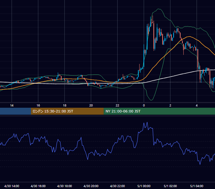Click the 4/30 18:00 time label
215x189 pixels.
[x=64, y=186]
